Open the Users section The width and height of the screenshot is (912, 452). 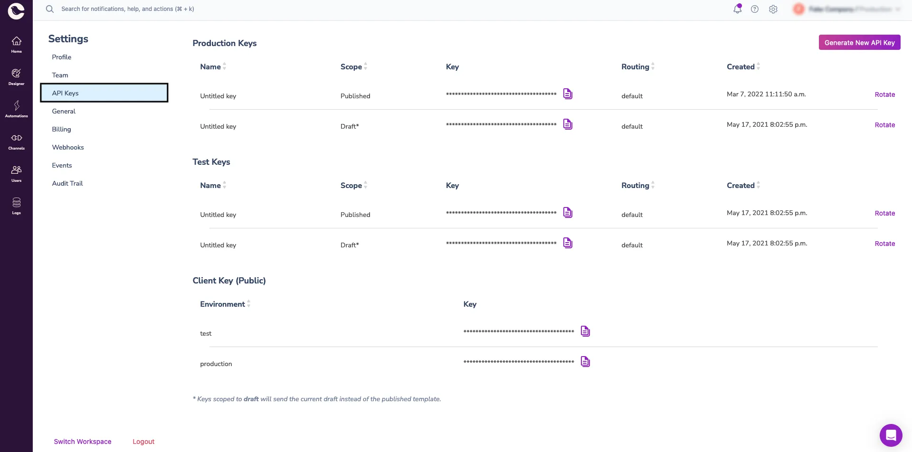pos(16,174)
